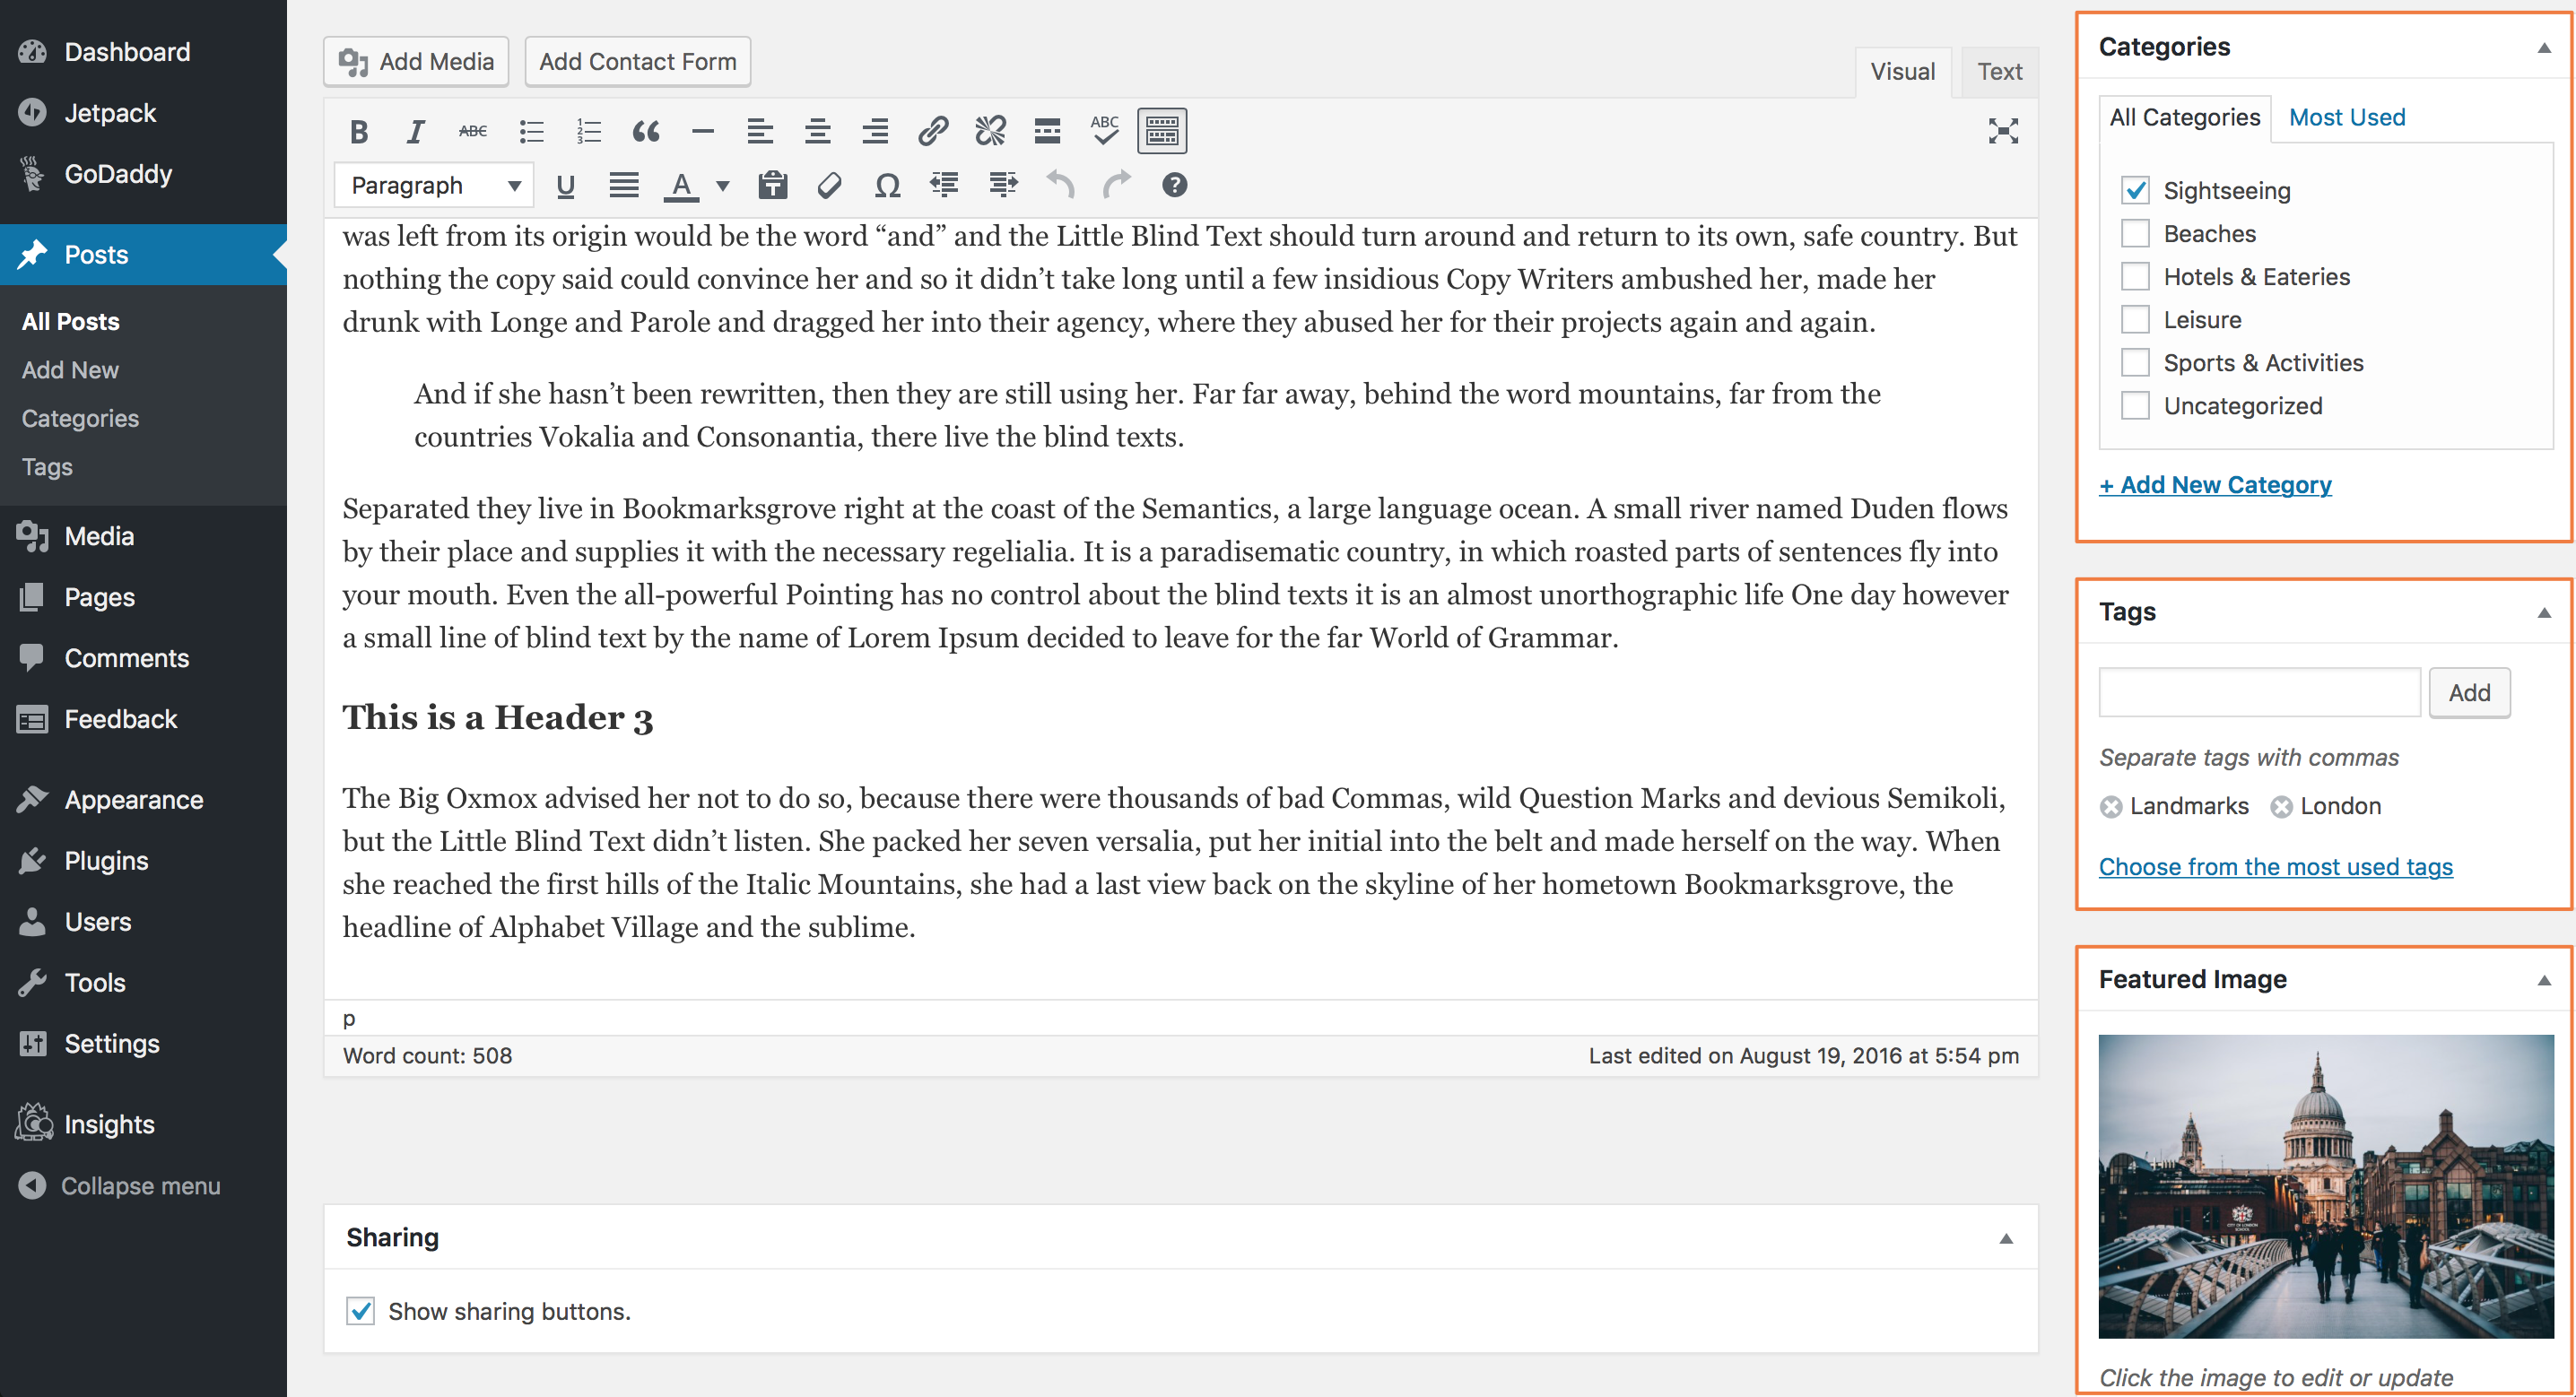Open the Paragraph format dropdown
This screenshot has height=1397, width=2576.
coord(434,186)
